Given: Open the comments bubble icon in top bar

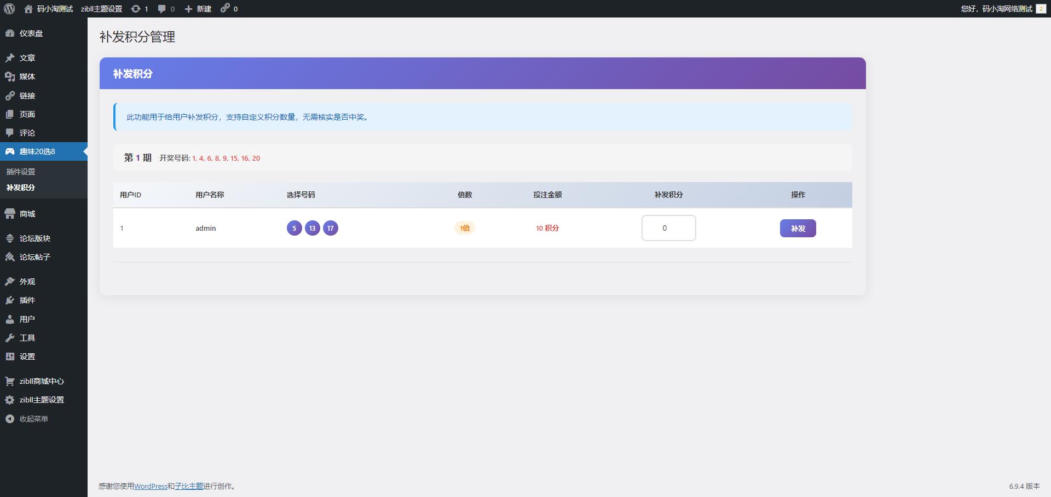Looking at the screenshot, I should point(162,9).
